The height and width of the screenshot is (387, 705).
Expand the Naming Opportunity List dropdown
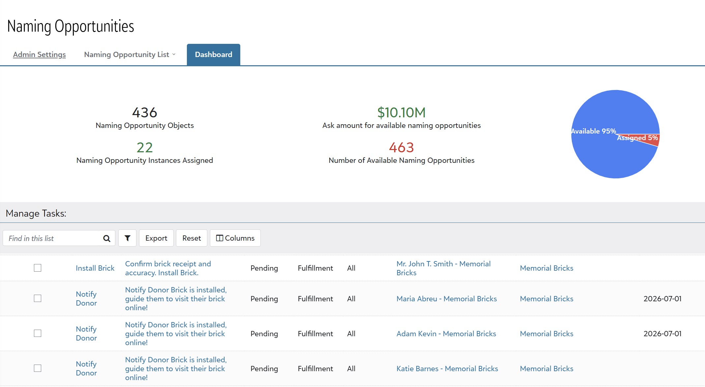pyautogui.click(x=130, y=54)
